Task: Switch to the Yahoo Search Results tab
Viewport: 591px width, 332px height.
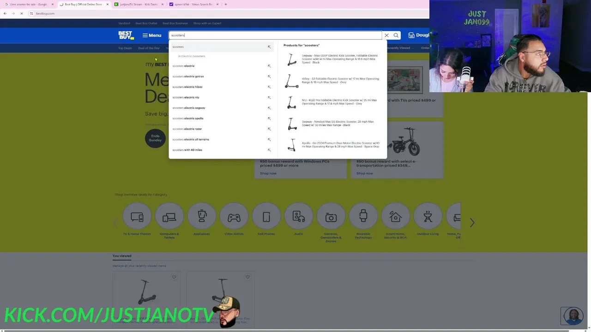Action: click(x=193, y=4)
